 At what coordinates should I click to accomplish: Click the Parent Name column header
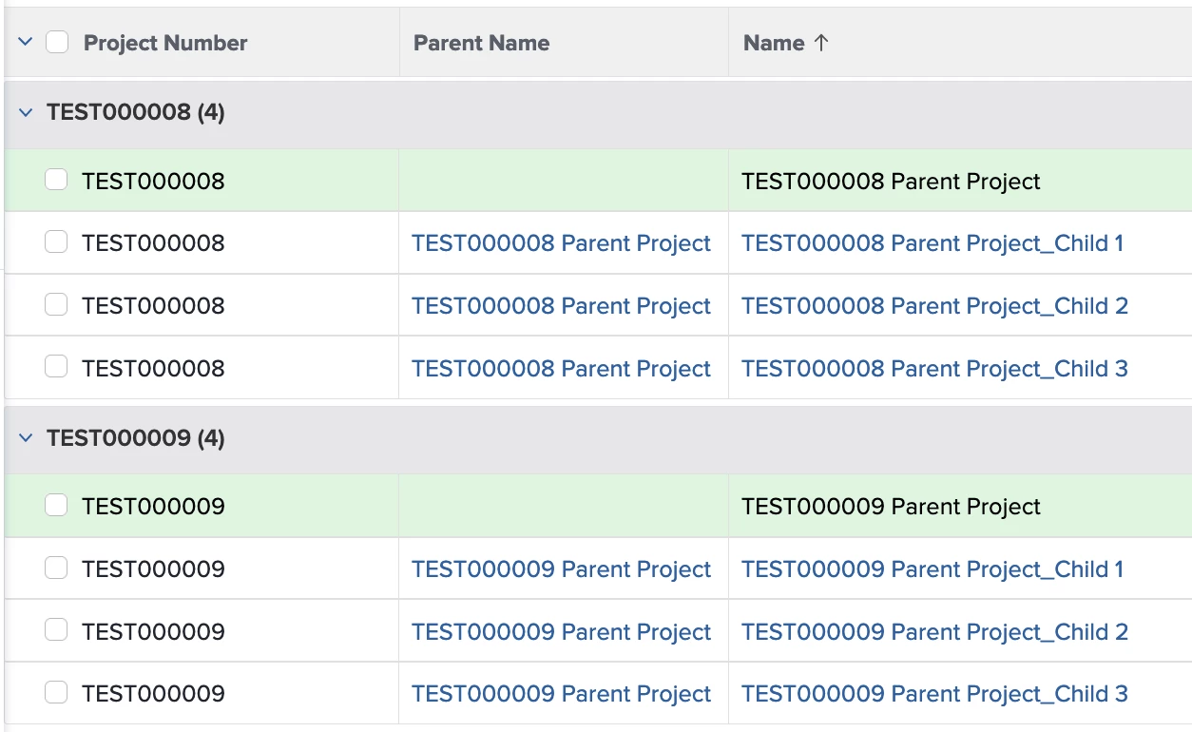pos(481,43)
